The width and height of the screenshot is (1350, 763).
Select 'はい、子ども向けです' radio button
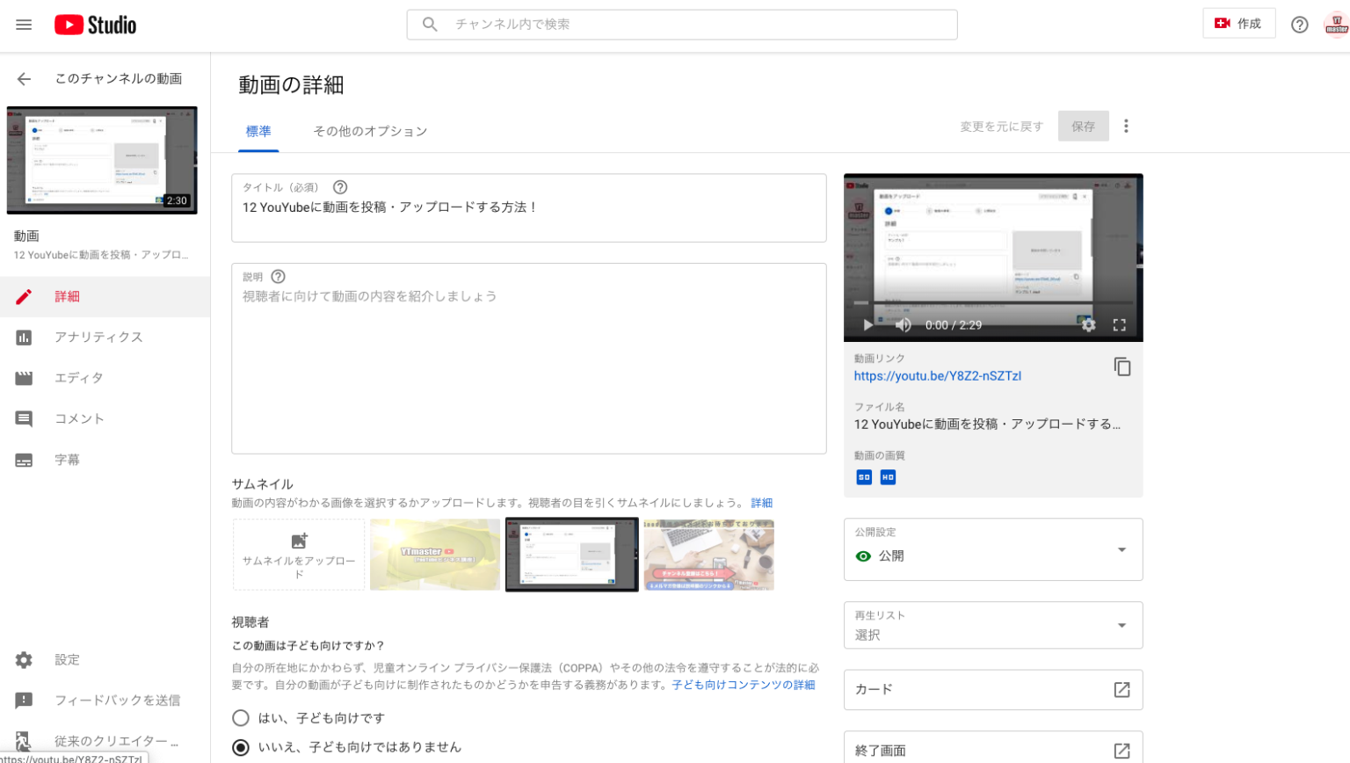tap(241, 718)
